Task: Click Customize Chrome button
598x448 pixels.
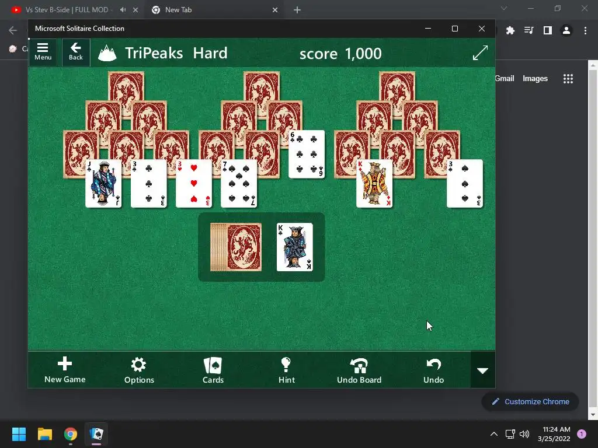Action: pos(530,401)
